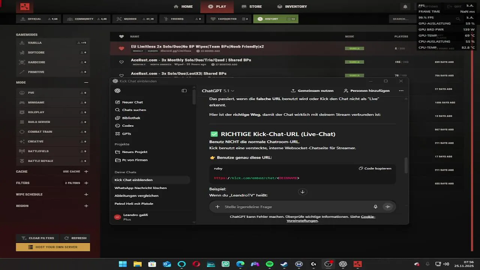480x270 pixels.
Task: Open the ChatGPT 5.1 model dropdown
Action: [218, 91]
